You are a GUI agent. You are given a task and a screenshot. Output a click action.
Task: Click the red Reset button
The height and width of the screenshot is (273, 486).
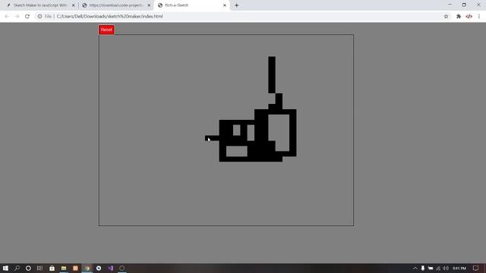(x=106, y=30)
